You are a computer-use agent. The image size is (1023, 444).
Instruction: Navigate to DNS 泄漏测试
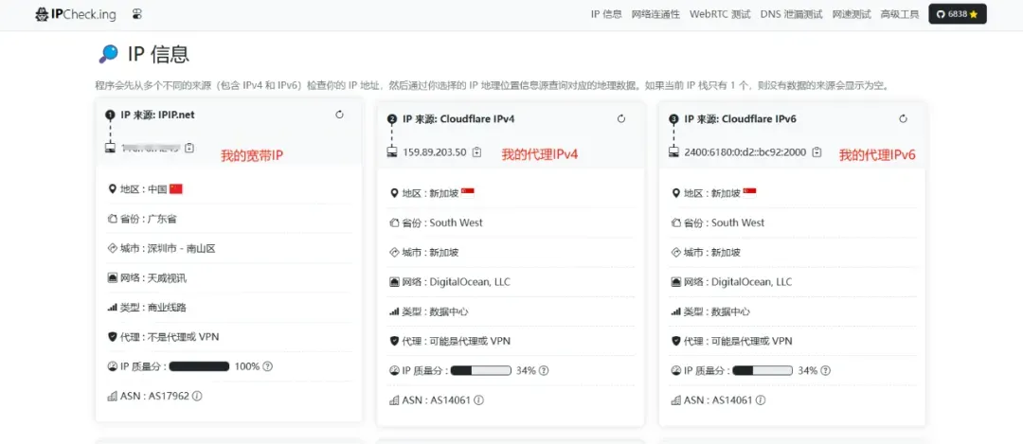791,14
